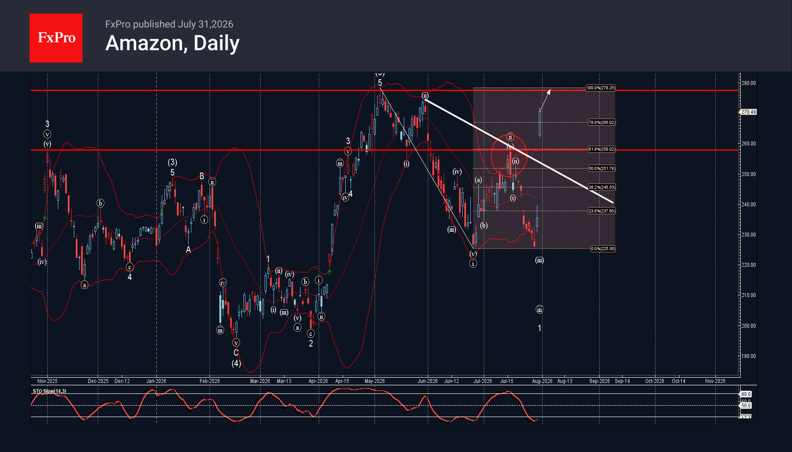Click the Oct-14 date label
This screenshot has height=452, width=792.
[x=678, y=381]
